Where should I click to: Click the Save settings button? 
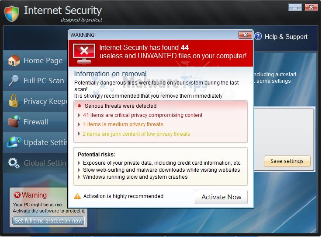287,161
